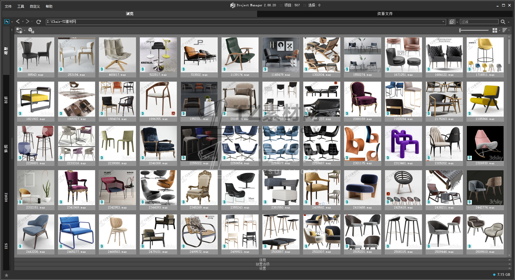The image size is (515, 280).
Task: Open the folder path dropdown arrow
Action: [443, 22]
